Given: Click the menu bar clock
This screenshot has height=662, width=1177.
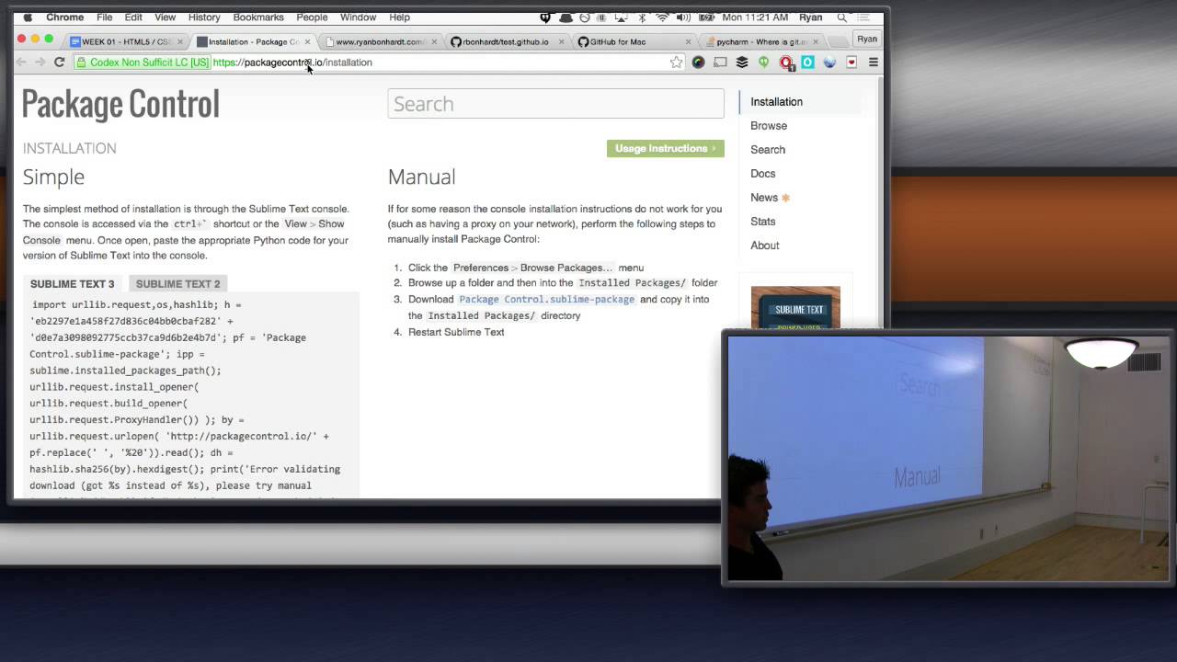Looking at the screenshot, I should click(x=755, y=17).
